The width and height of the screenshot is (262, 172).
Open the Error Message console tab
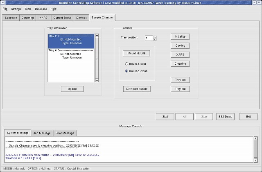pos(65,133)
